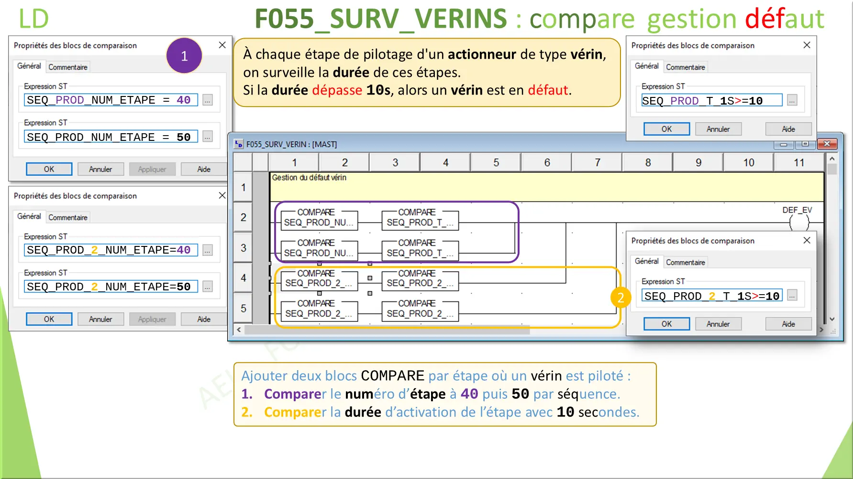Select column header 5 in the ladder grid
This screenshot has height=479, width=853.
(x=496, y=162)
